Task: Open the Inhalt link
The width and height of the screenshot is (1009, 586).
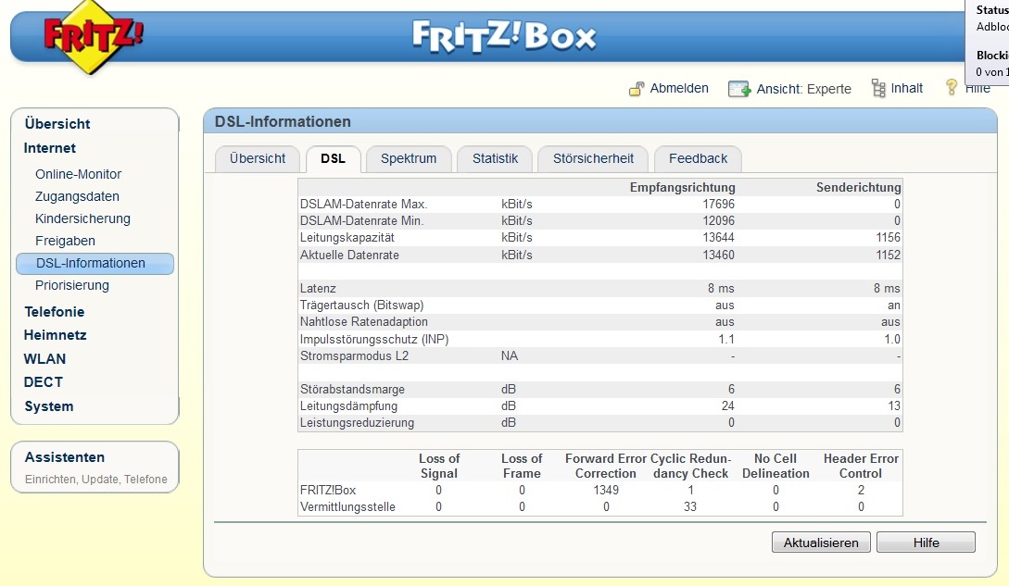Action: (907, 88)
